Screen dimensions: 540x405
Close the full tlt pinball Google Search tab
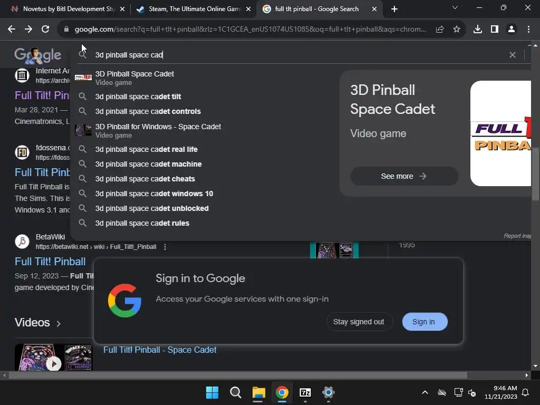point(374,9)
